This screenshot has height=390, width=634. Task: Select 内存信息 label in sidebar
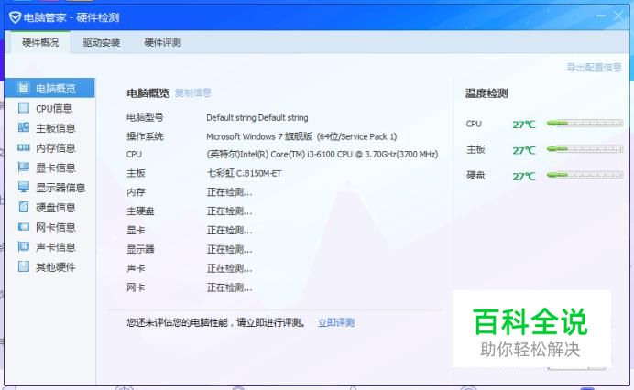click(56, 148)
